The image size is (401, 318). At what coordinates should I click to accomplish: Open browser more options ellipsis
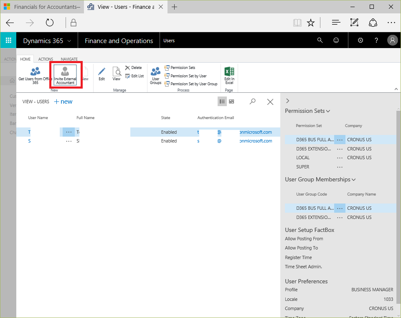pos(391,23)
